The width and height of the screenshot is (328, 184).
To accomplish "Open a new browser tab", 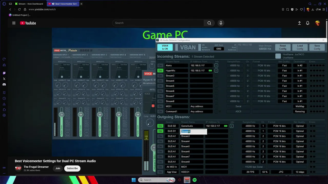I will click(x=81, y=4).
